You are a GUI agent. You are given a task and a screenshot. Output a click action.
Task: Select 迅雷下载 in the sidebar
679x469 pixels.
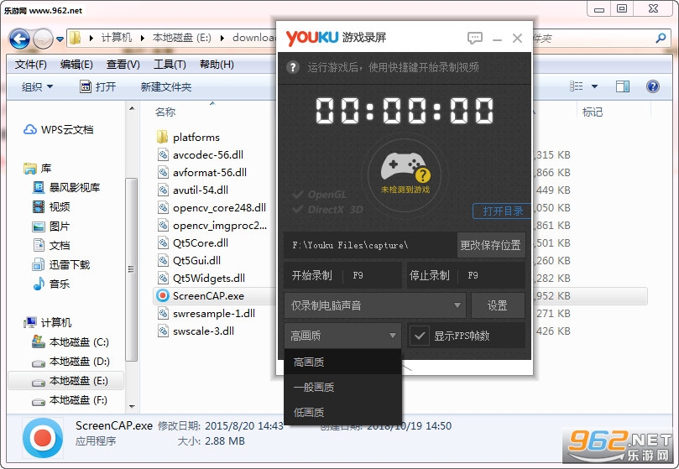pos(61,264)
